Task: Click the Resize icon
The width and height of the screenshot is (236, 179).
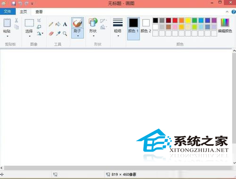Action: [x=39, y=27]
